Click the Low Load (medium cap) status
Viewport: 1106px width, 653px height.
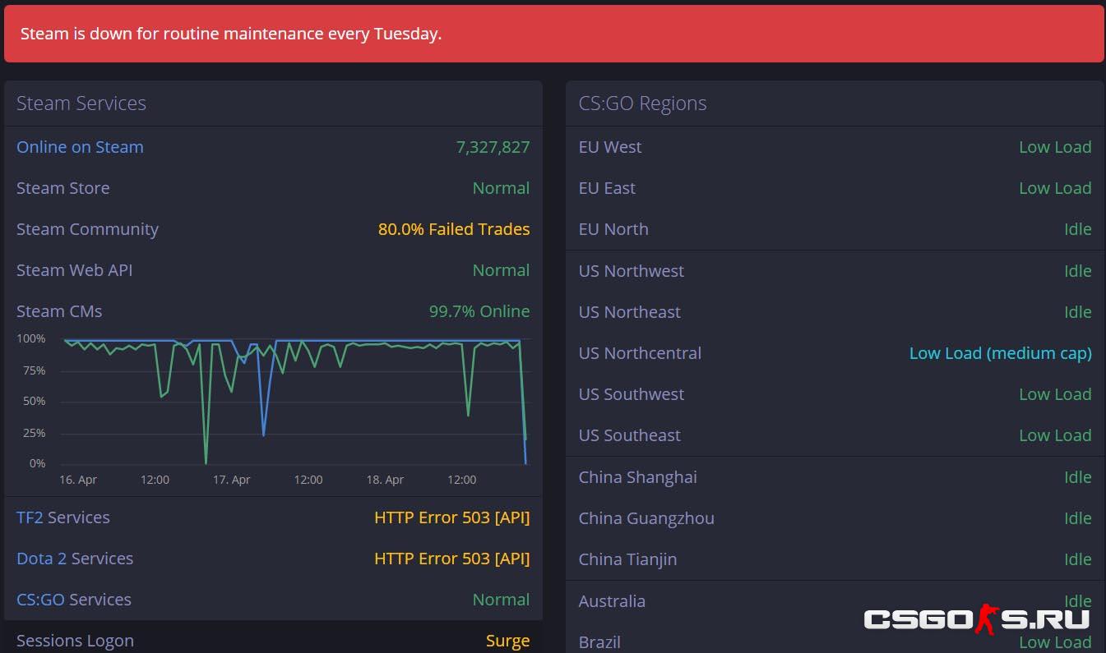tap(1000, 353)
